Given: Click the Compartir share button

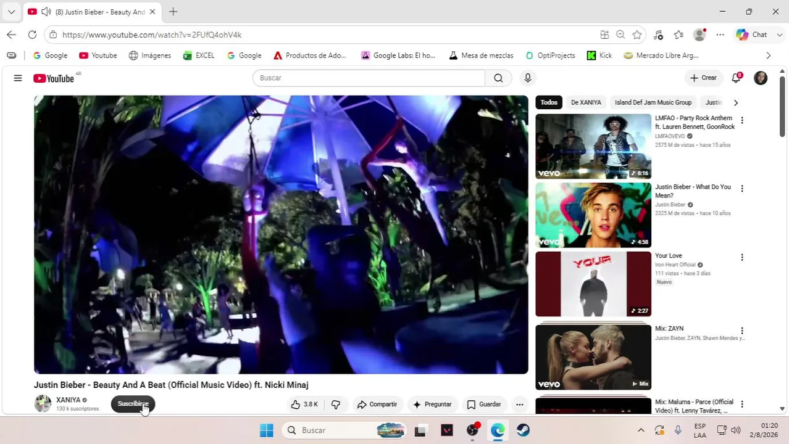Looking at the screenshot, I should 377,405.
